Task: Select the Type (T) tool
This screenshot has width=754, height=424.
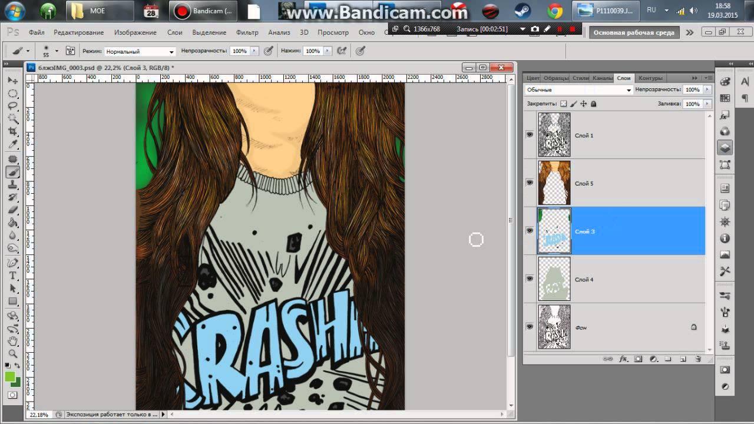Action: (x=12, y=276)
